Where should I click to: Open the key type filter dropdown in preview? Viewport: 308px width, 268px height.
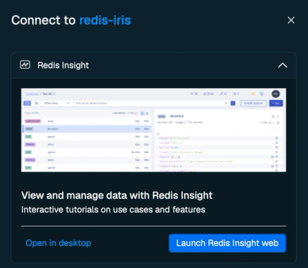point(57,103)
